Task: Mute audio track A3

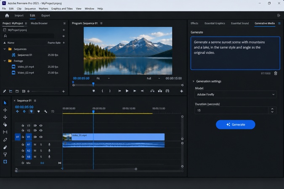Action: pyautogui.click(x=35, y=157)
